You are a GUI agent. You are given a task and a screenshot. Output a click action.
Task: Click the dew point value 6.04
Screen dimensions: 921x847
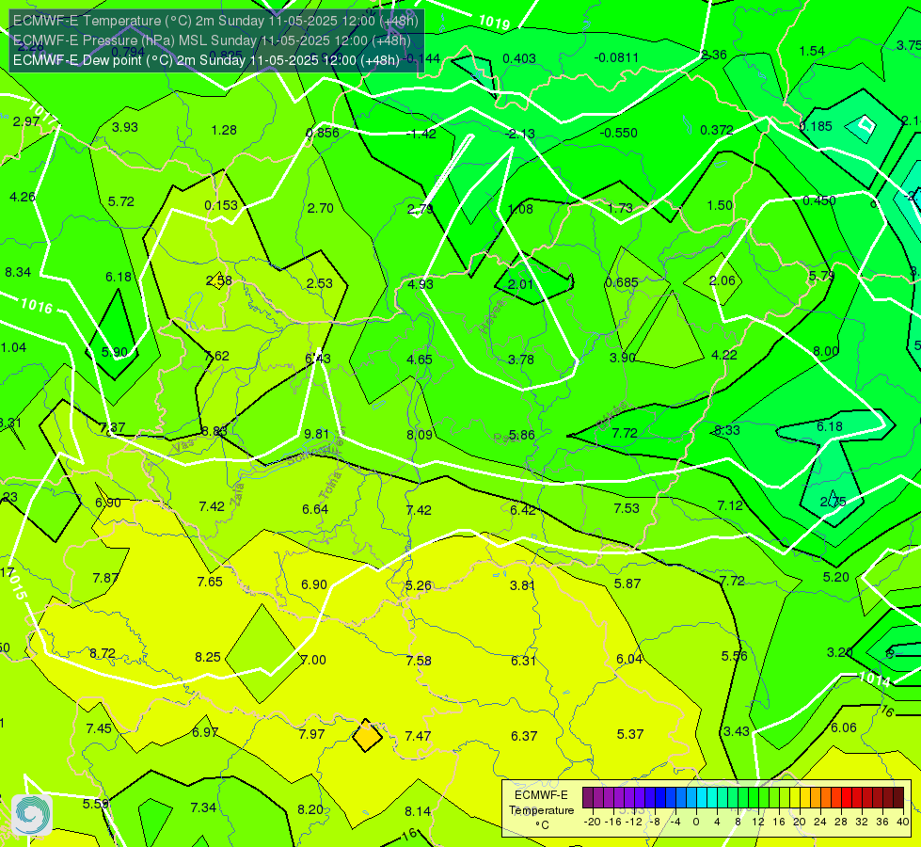coord(629,659)
